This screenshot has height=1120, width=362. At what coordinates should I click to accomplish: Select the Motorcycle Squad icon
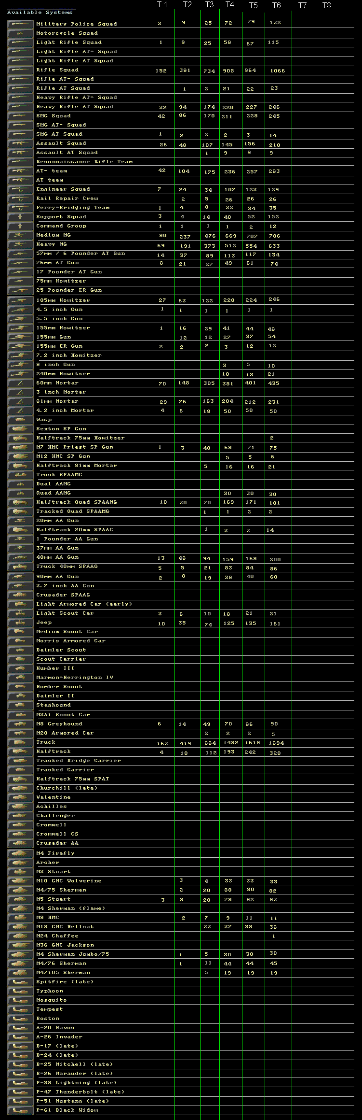point(20,33)
